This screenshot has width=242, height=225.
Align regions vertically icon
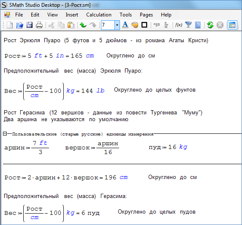coord(166,25)
